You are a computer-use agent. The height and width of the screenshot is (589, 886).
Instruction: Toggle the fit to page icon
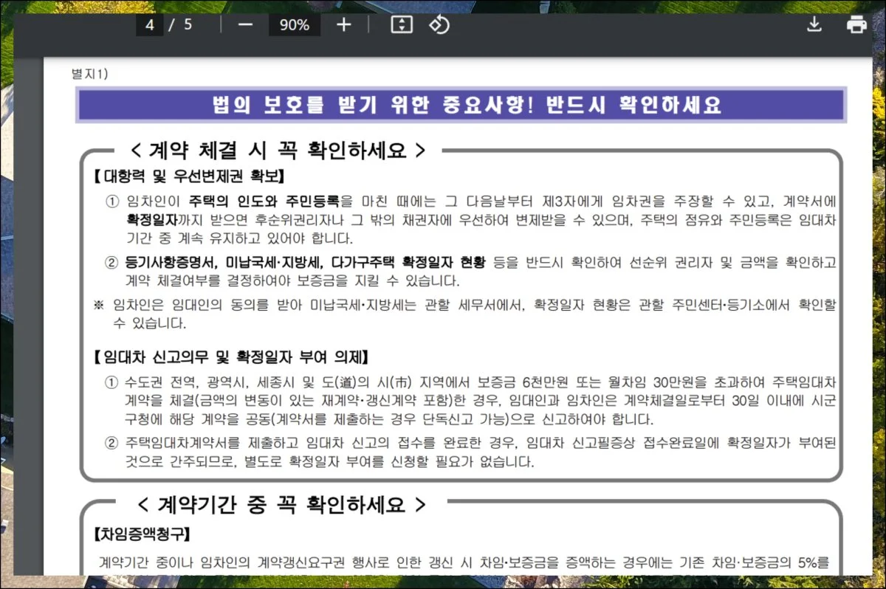pyautogui.click(x=401, y=24)
